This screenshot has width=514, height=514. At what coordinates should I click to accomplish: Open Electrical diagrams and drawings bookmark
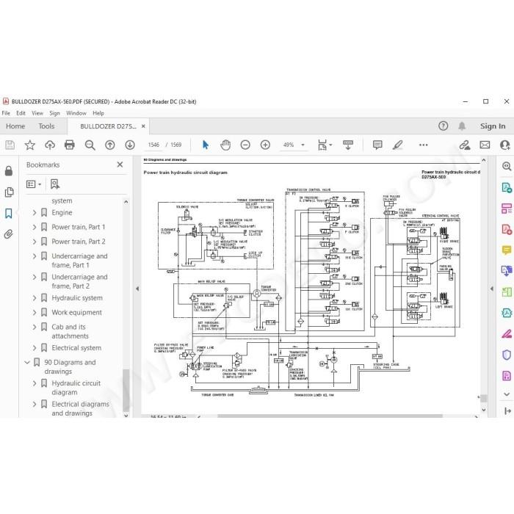(x=80, y=408)
